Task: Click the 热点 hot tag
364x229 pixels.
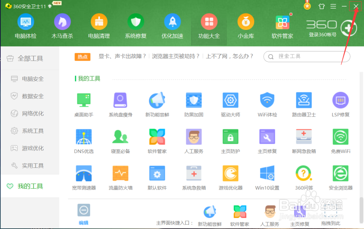Action: [82, 57]
